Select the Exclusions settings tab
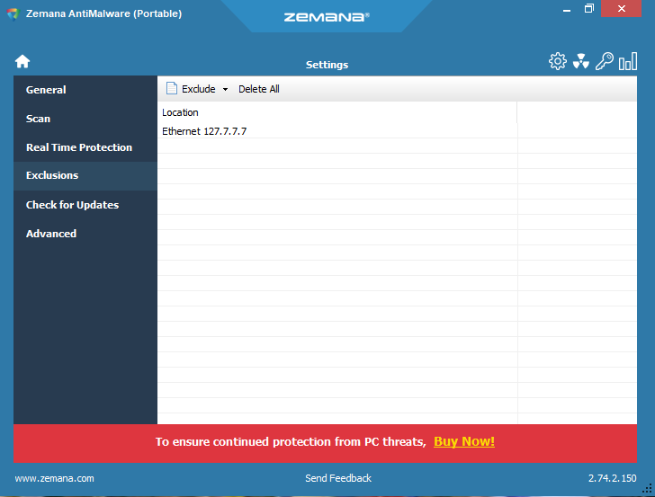 [x=85, y=175]
